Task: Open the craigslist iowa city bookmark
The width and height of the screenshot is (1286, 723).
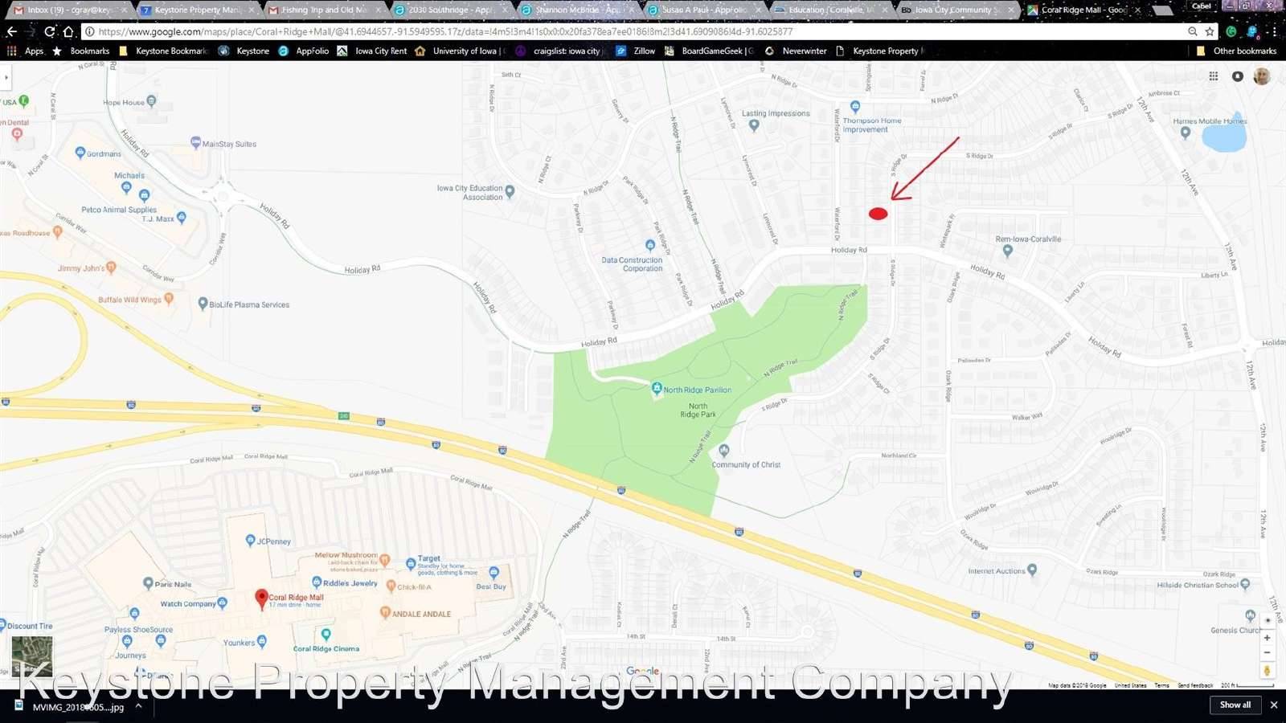Action: pos(561,51)
